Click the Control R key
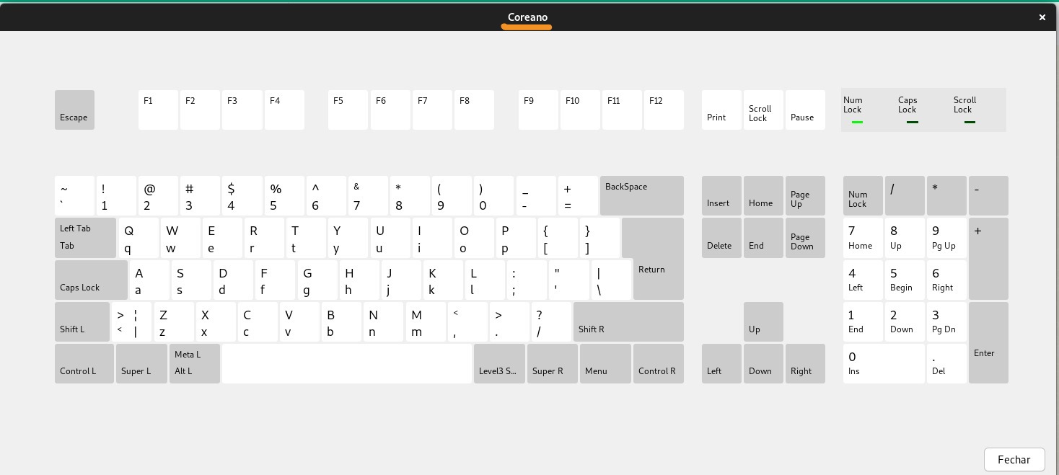This screenshot has height=475, width=1059. point(659,363)
